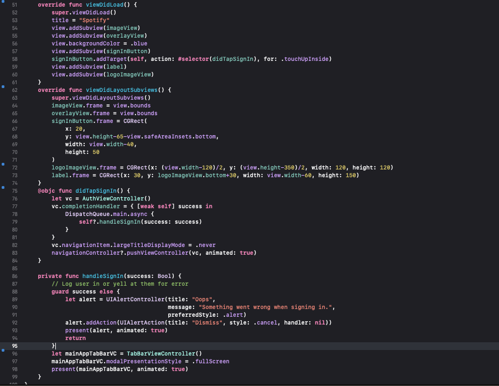Click AuthViewController() on line 76

pyautogui.click(x=117, y=198)
